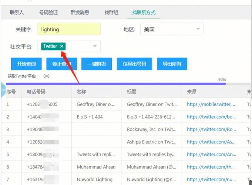Select the name cell Muhammad Ahsan
252x185 pixels.
[96, 167]
